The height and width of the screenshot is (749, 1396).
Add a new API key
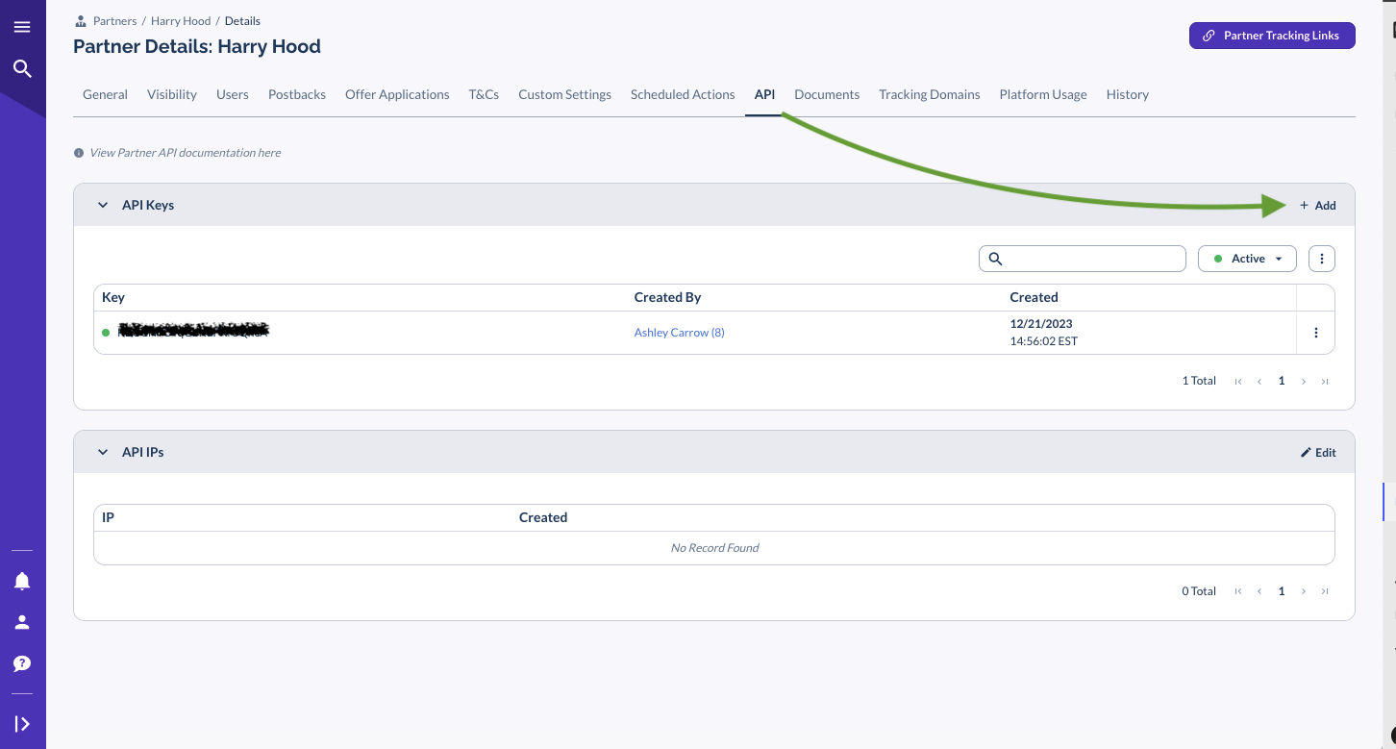click(1318, 205)
